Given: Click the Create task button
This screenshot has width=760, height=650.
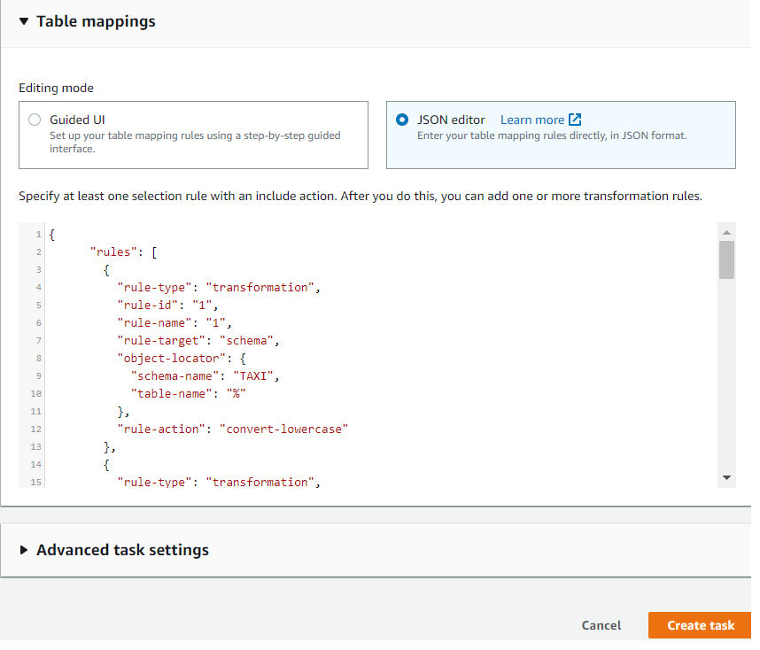Looking at the screenshot, I should (x=701, y=625).
